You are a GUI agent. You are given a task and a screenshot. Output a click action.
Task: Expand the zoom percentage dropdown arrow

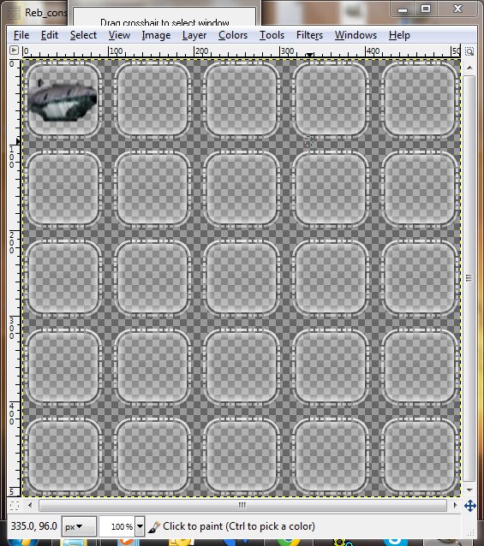point(140,526)
